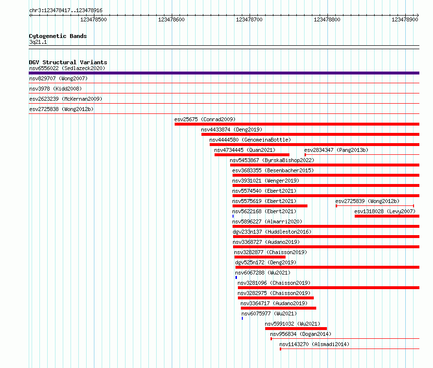Viewport: 433px width, 368px height.
Task: Click the red nsv3282877 variant bar
Action: click(x=260, y=257)
